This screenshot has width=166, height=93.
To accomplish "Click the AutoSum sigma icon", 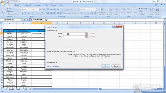I will click(x=140, y=8).
